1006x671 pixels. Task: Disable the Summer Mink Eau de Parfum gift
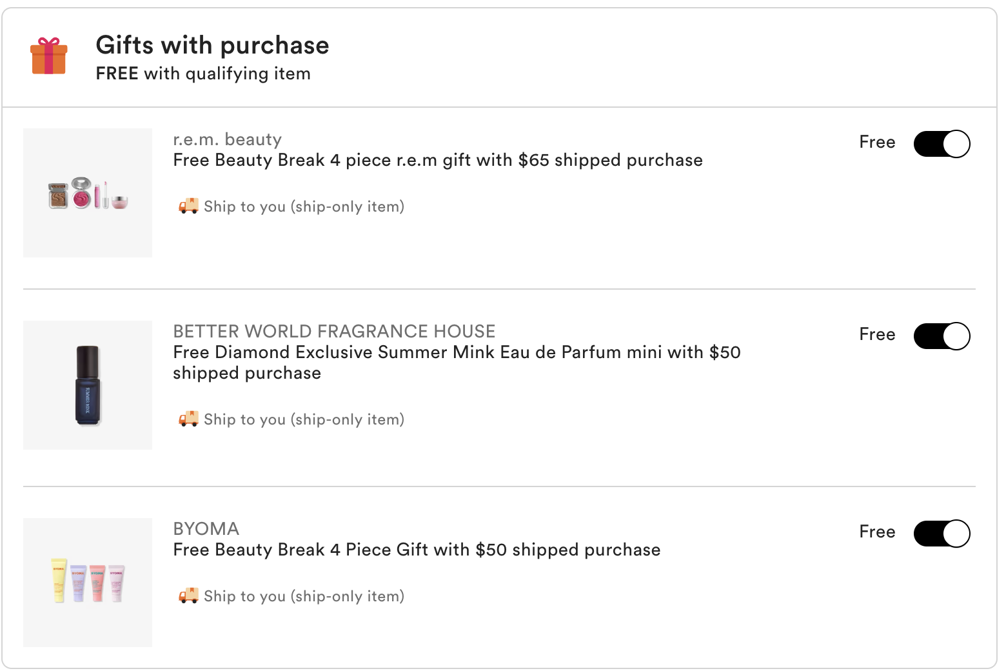click(x=942, y=335)
